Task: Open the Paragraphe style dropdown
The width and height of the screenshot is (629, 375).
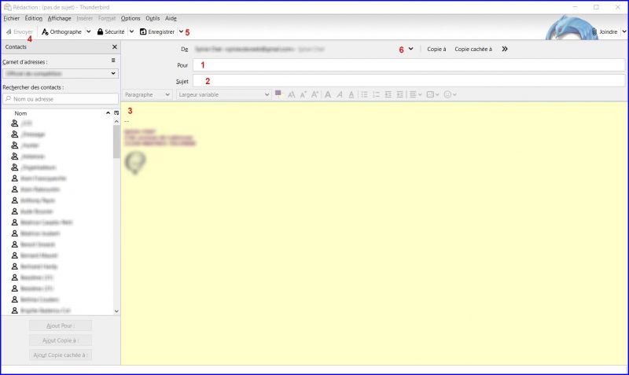Action: (148, 94)
